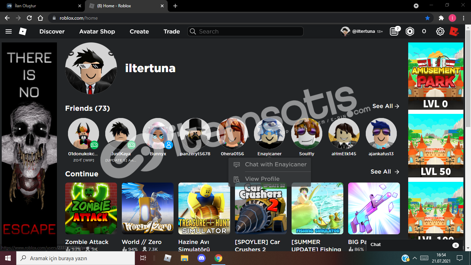Open the Windows Start menu
The width and height of the screenshot is (471, 265).
pyautogui.click(x=8, y=258)
